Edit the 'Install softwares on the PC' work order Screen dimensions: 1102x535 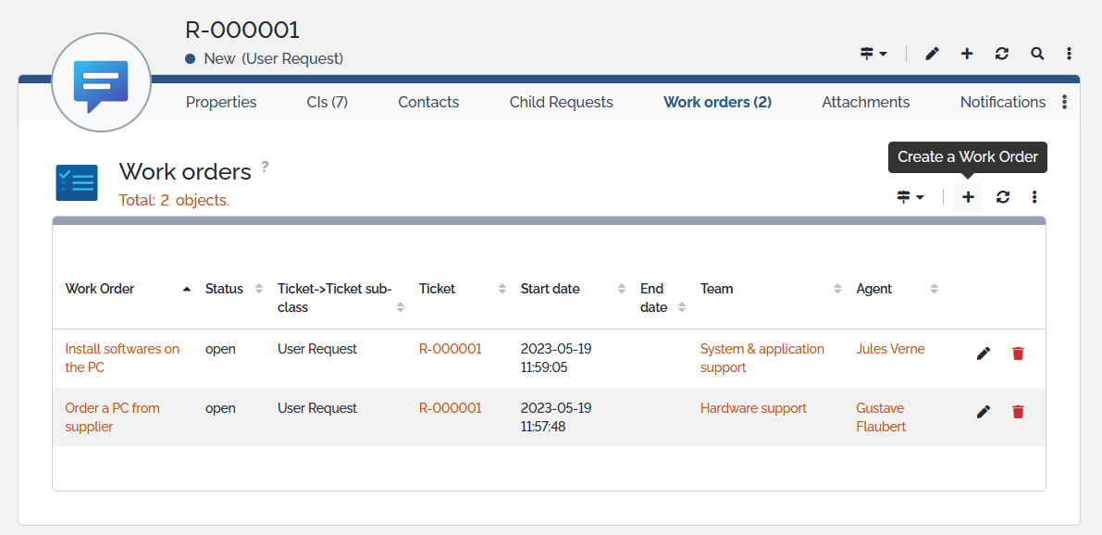click(984, 354)
